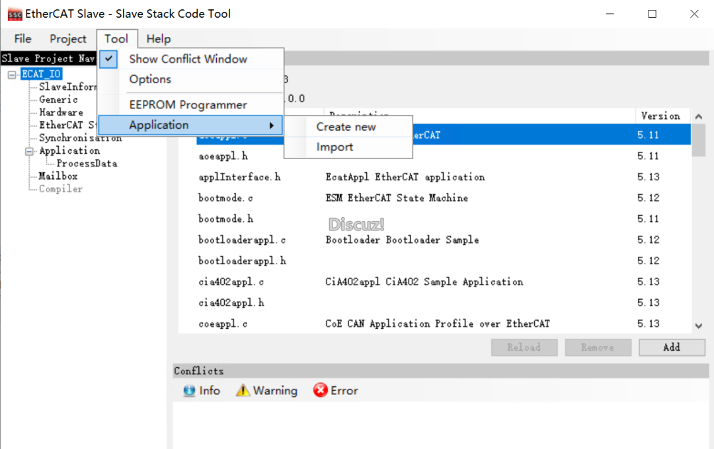The width and height of the screenshot is (714, 449).
Task: Choose Create new from Application submenu
Action: [346, 127]
